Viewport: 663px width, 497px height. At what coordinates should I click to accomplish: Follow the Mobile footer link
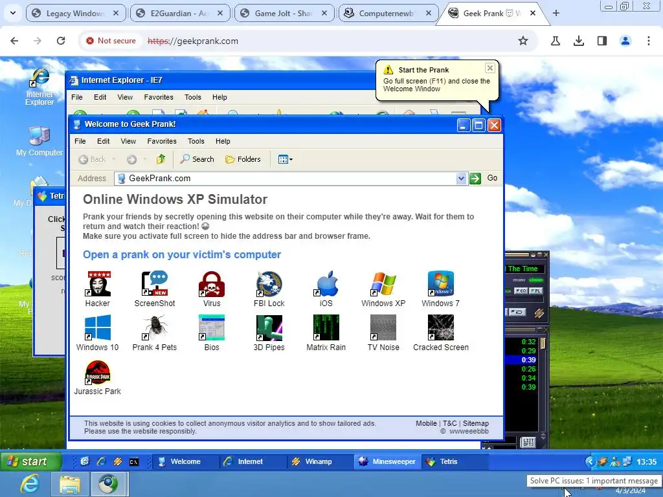pos(426,423)
